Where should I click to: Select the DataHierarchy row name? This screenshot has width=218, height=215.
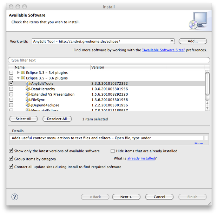tap(43, 89)
